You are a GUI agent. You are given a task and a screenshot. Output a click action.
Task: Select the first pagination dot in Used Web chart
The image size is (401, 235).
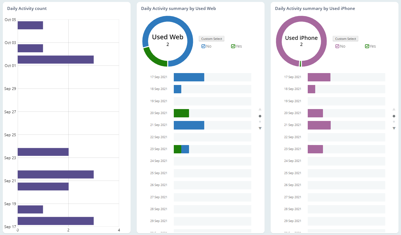click(260, 116)
